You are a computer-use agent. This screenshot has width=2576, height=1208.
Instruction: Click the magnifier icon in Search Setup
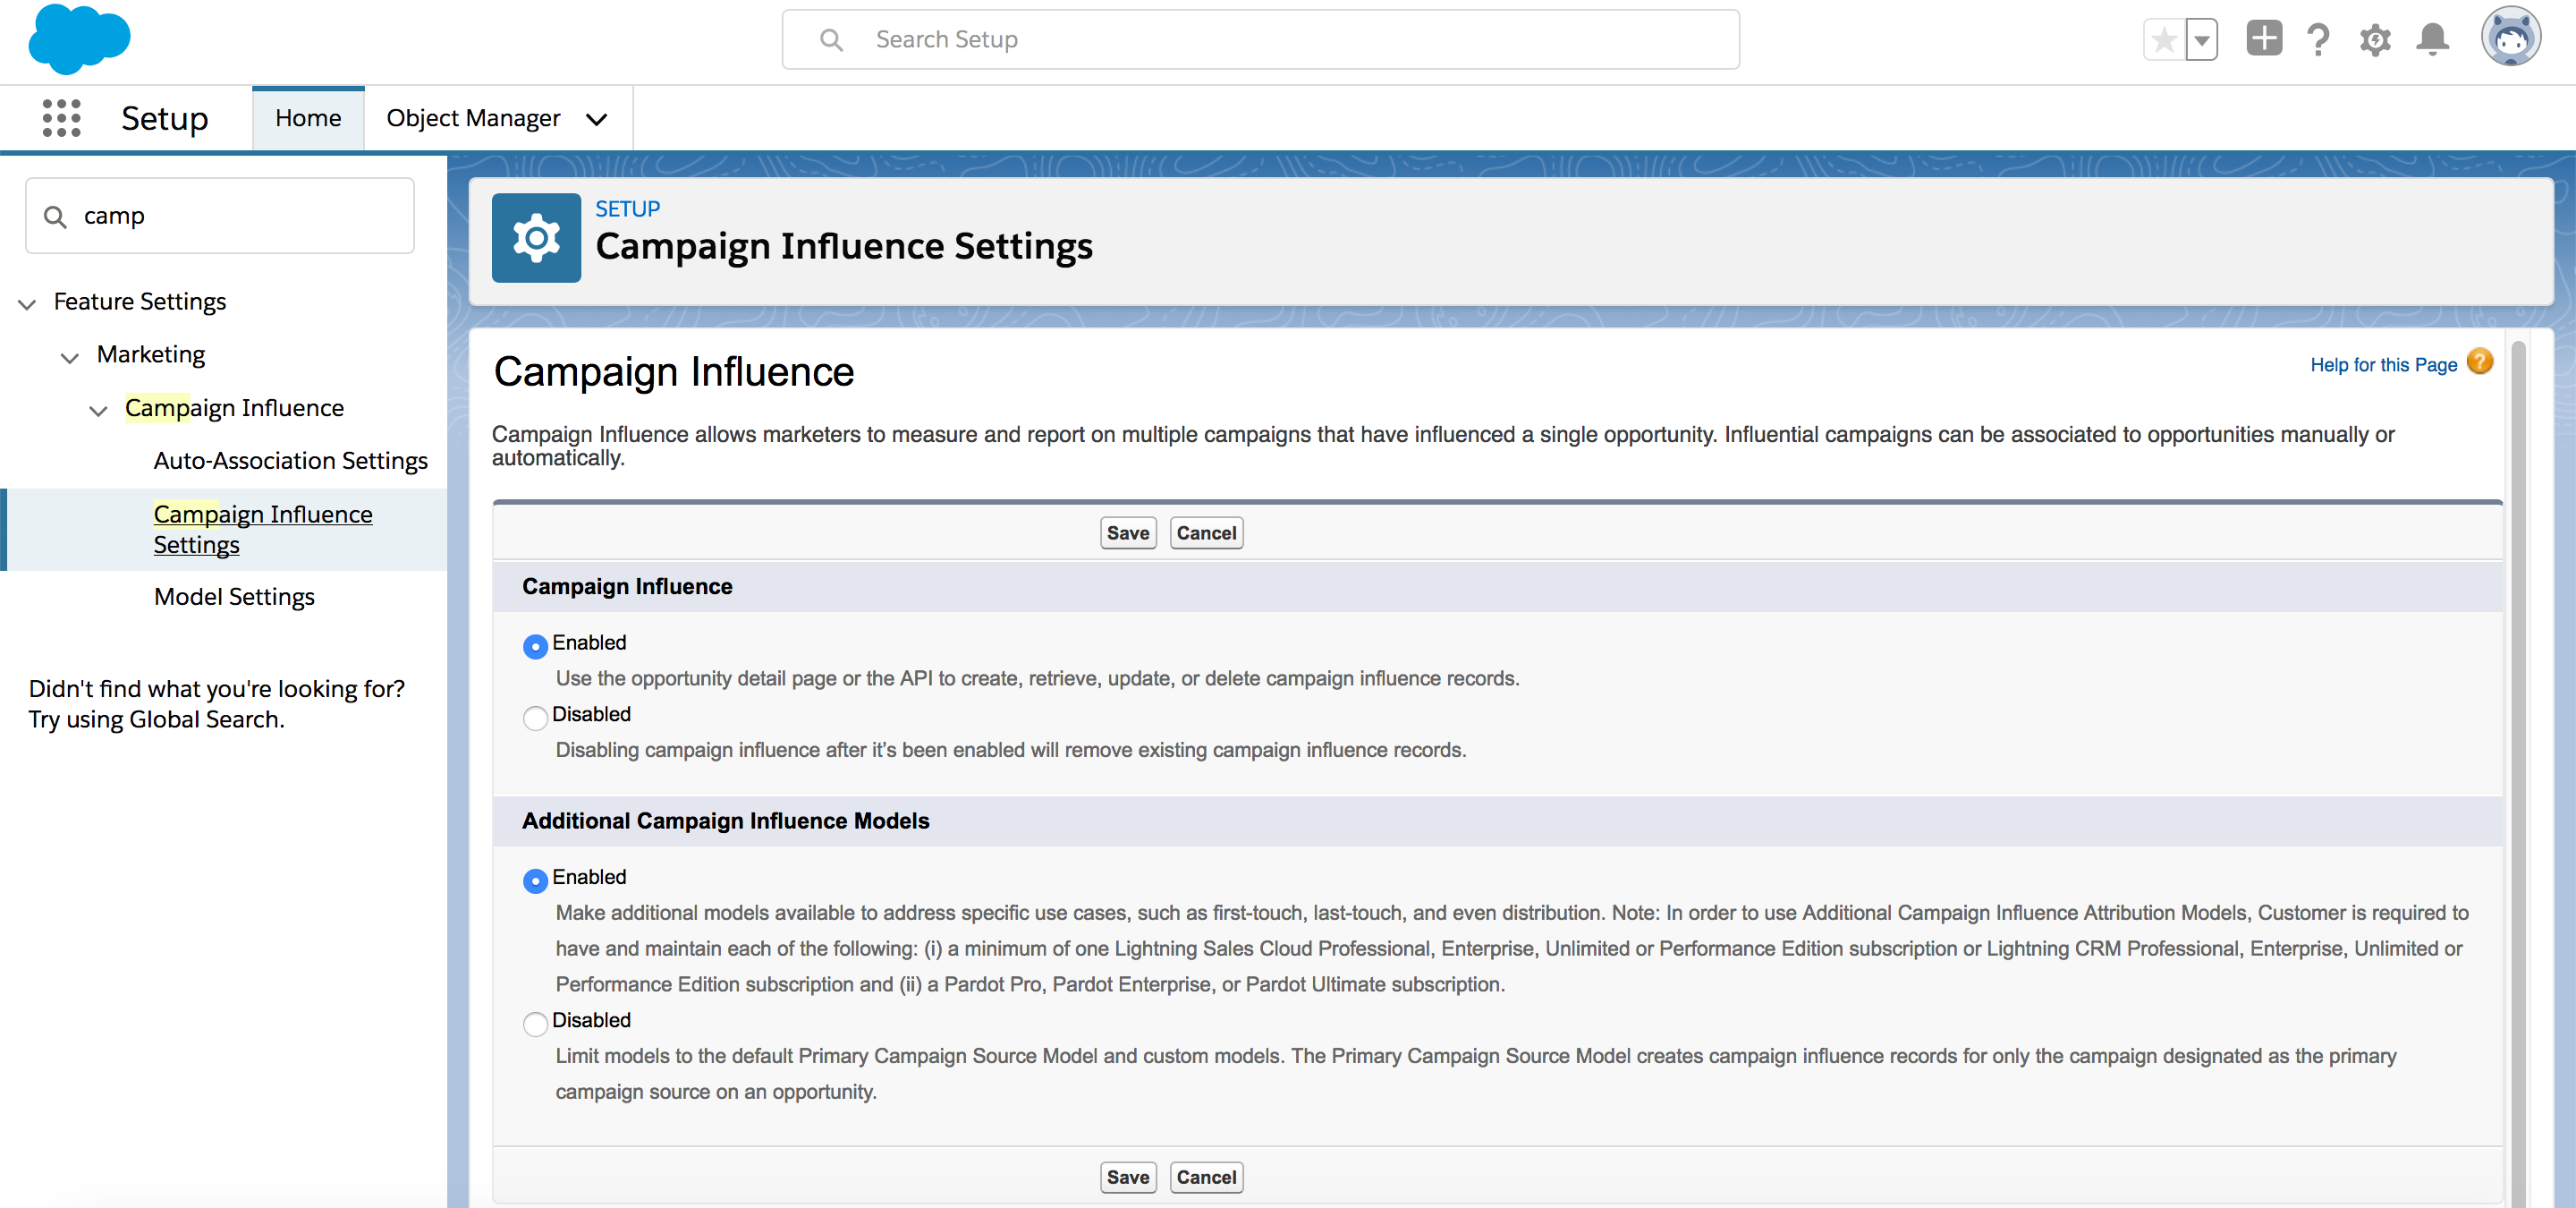831,40
